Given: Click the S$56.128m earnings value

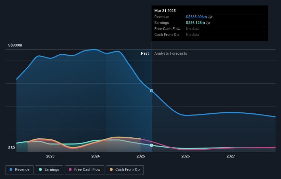Looking at the screenshot, I should coord(195,23).
